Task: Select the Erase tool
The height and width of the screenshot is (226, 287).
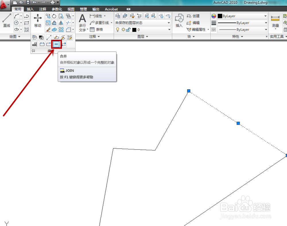Action: tap(48, 29)
